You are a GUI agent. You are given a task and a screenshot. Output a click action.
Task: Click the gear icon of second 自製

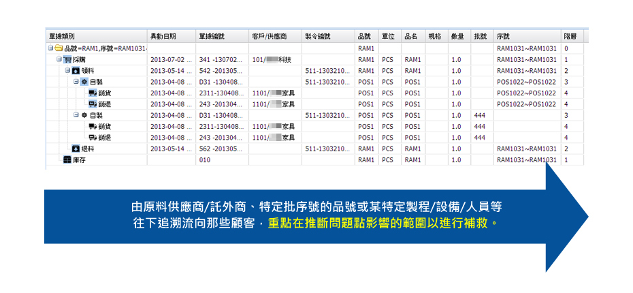tap(84, 115)
